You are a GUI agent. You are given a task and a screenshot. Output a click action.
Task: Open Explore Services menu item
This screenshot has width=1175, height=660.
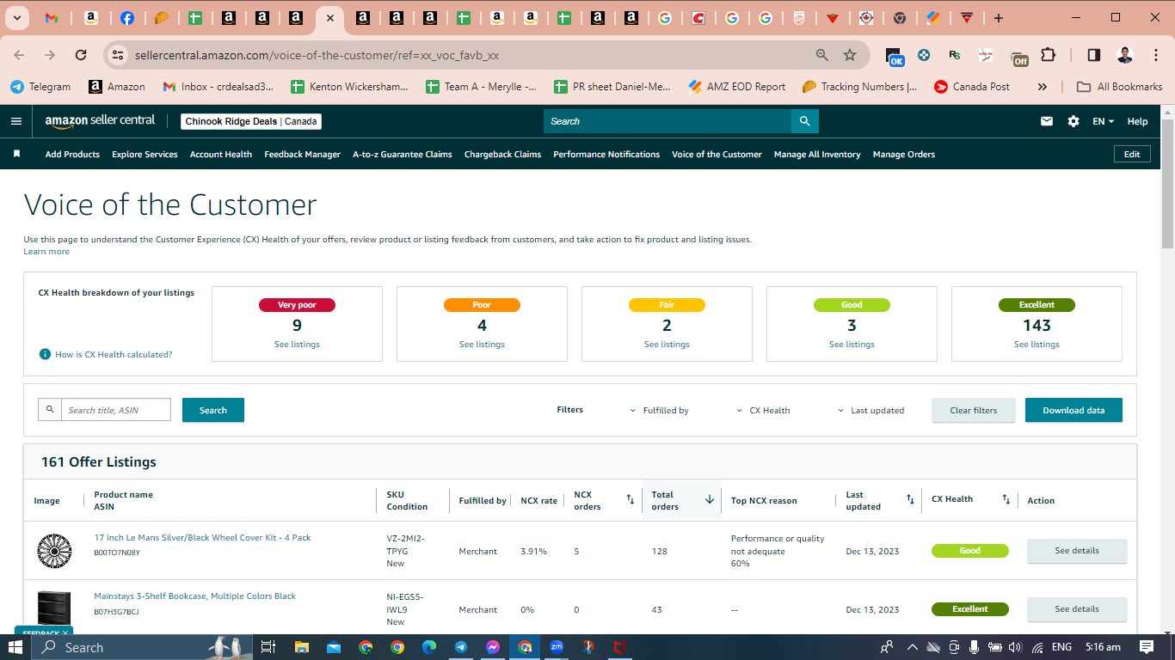click(x=145, y=155)
